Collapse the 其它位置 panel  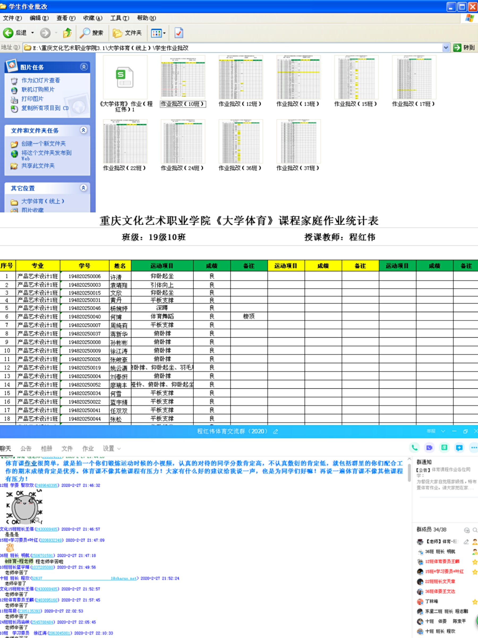click(84, 188)
